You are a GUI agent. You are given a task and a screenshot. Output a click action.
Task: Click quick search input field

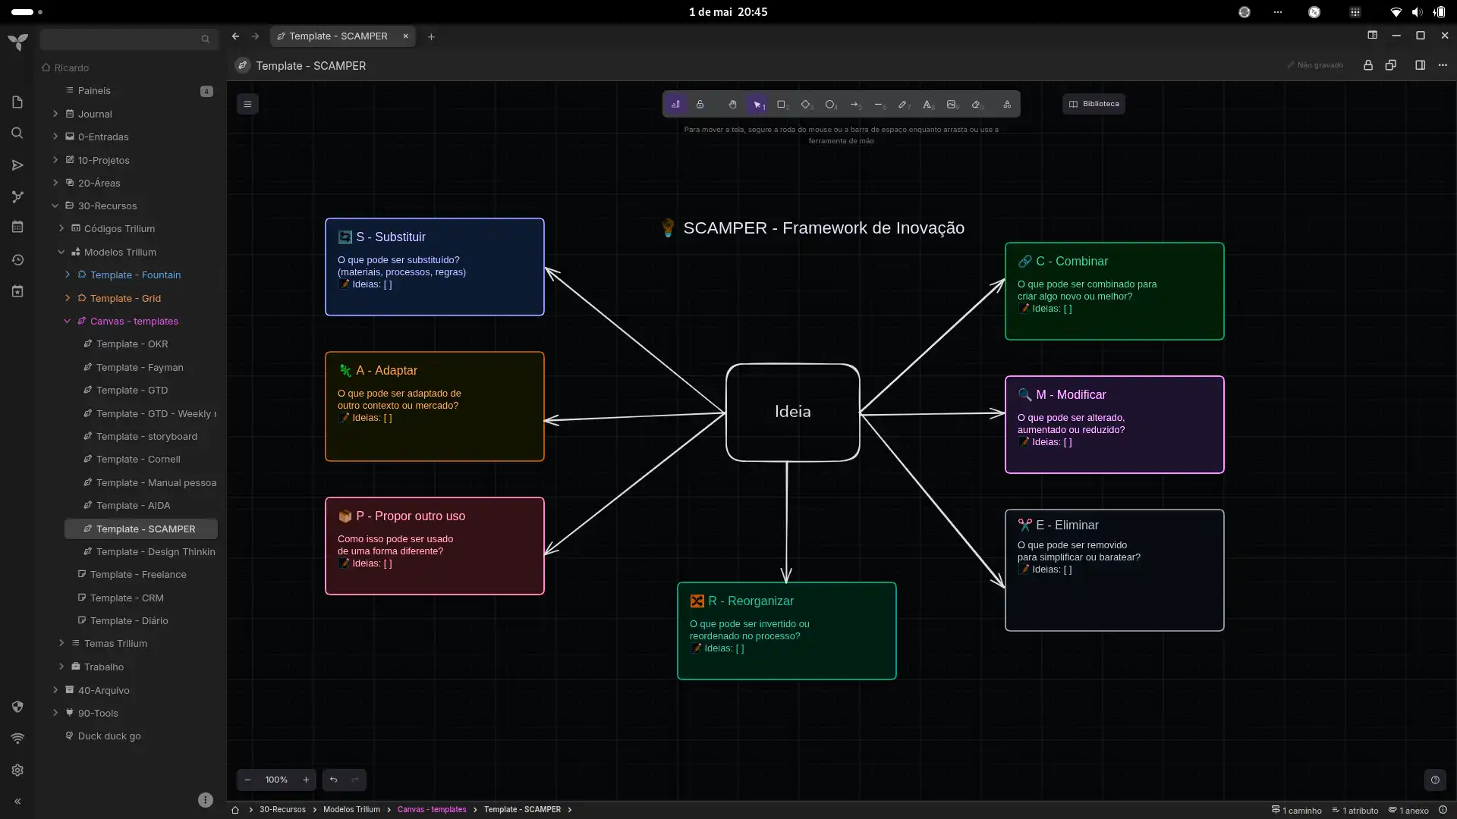click(x=128, y=39)
